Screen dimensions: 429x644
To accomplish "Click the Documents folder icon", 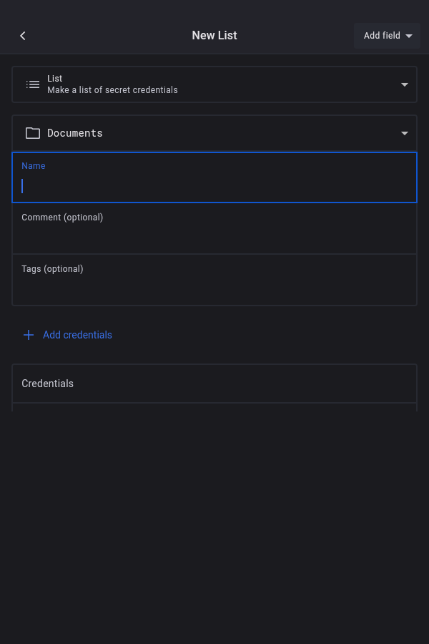I will click(x=33, y=133).
